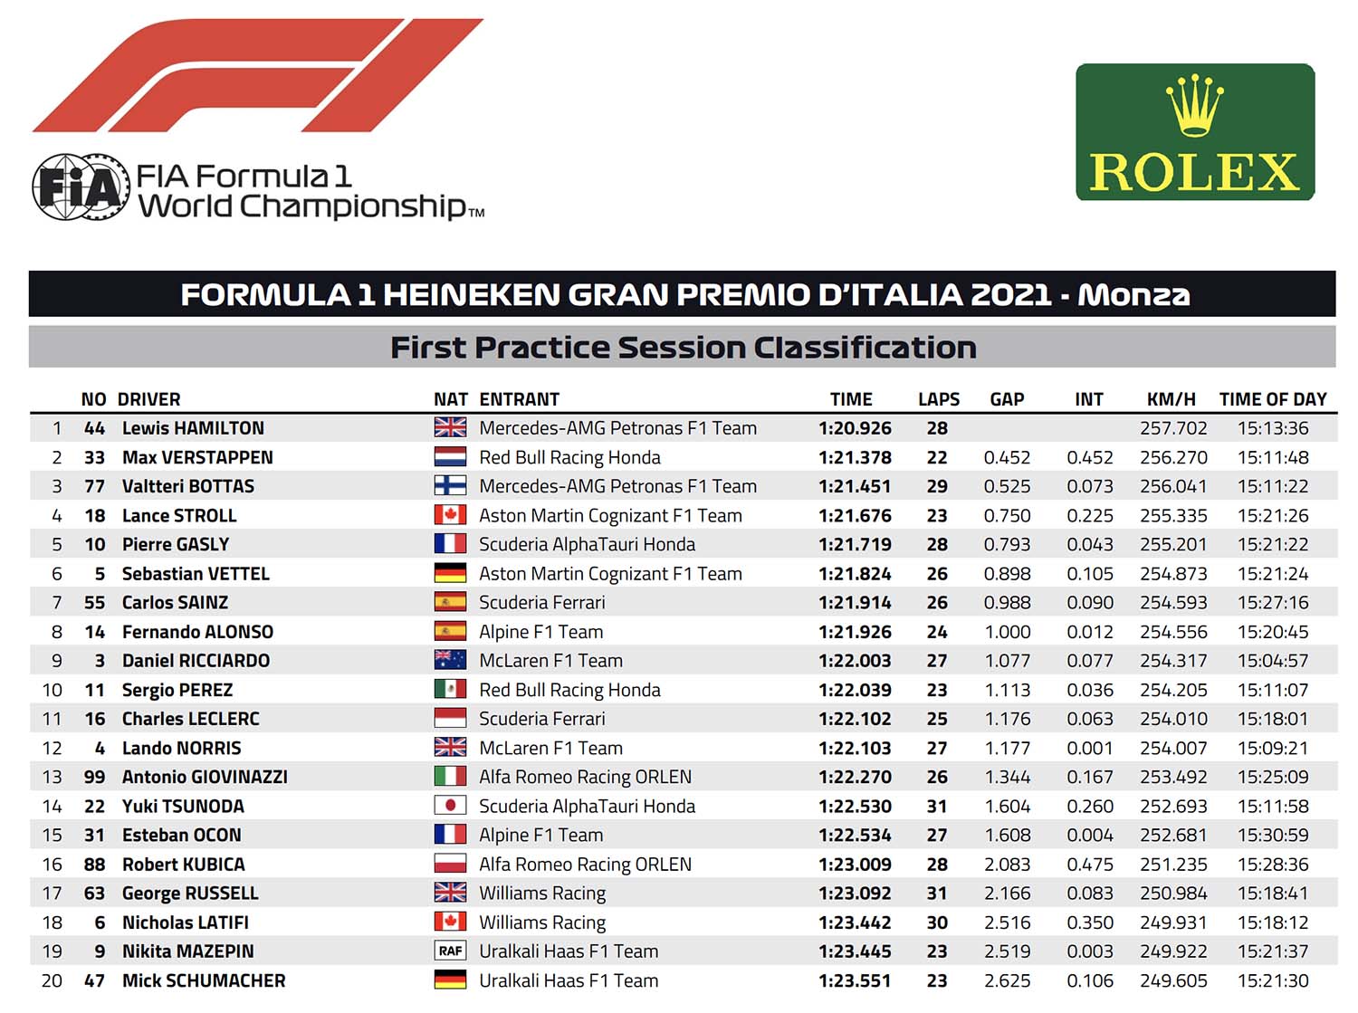1358x1013 pixels.
Task: Click the DRIVER column header
Action: pyautogui.click(x=148, y=399)
